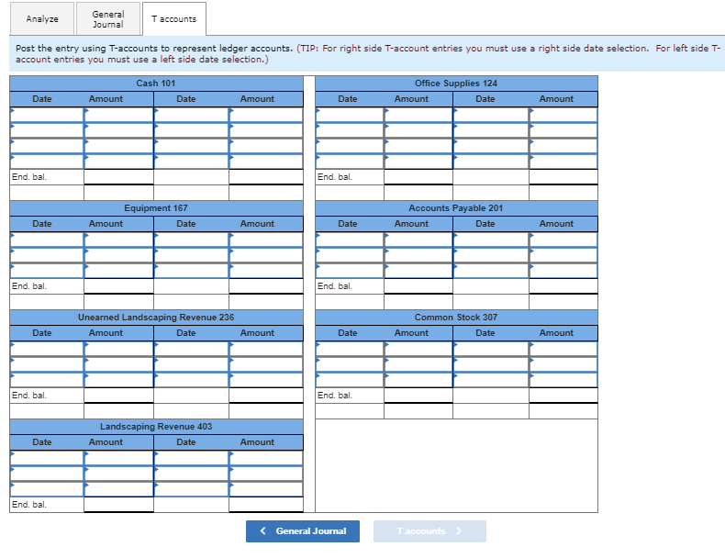Click first right amount field in Office Supplies 124

point(563,115)
